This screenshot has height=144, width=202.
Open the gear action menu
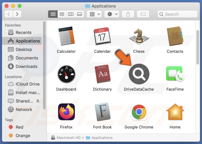click(x=112, y=14)
